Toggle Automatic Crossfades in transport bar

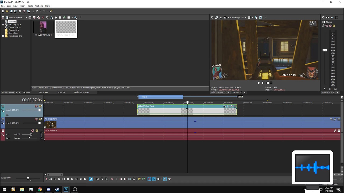click(154, 179)
